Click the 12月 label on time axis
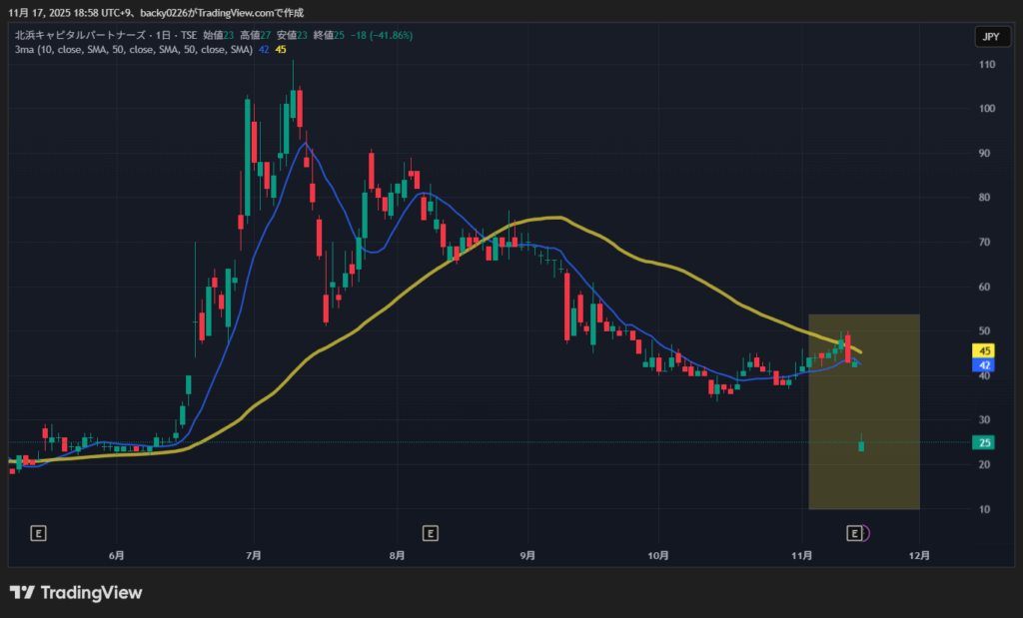This screenshot has width=1023, height=618. coord(920,554)
